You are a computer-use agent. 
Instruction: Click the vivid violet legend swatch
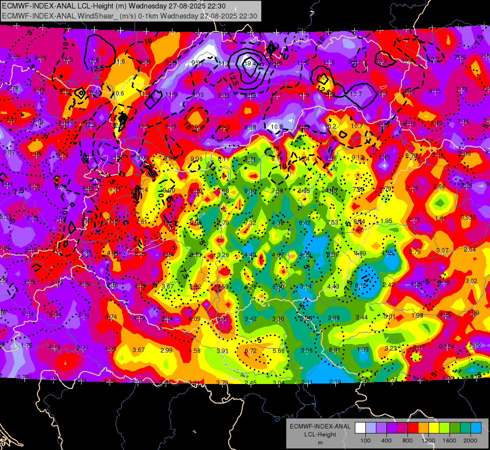(x=391, y=428)
